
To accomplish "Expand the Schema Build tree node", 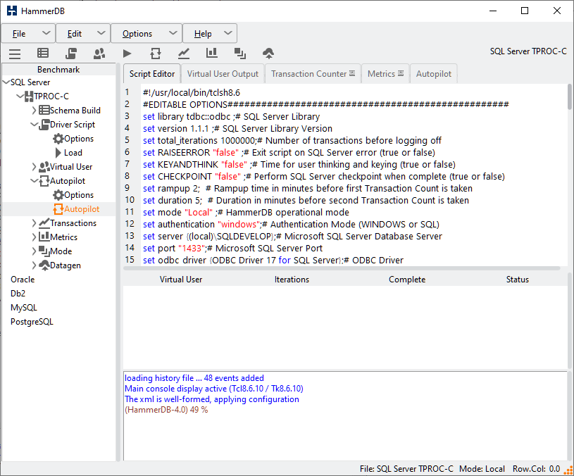I will pyautogui.click(x=34, y=111).
